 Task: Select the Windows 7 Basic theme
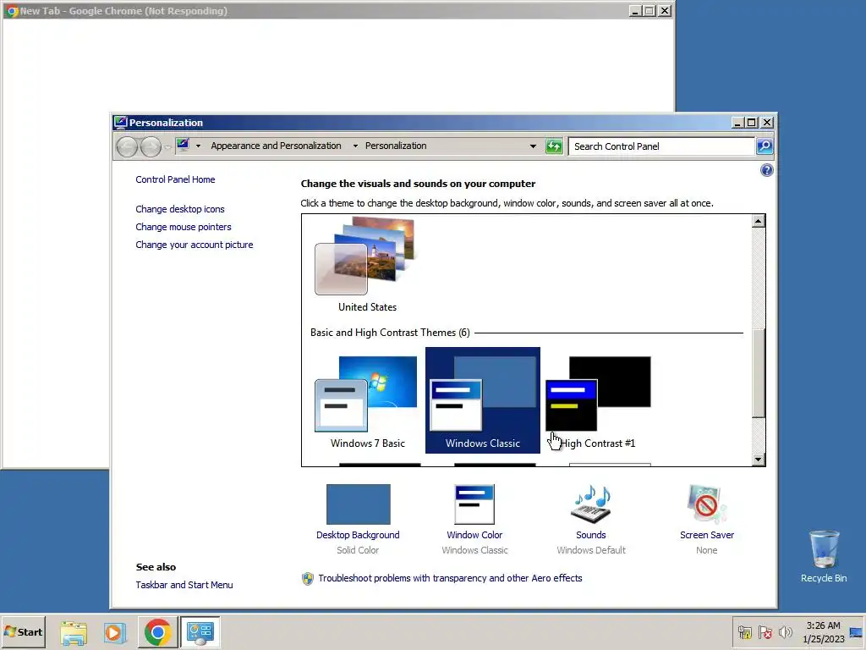click(x=367, y=400)
